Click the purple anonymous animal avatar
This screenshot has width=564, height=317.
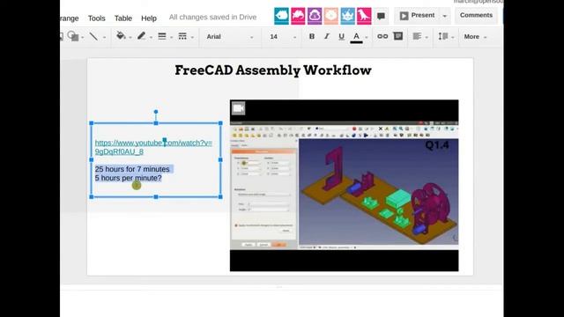click(315, 16)
